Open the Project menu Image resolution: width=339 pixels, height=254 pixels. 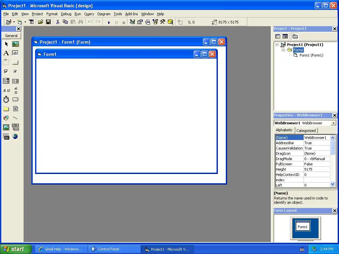(37, 14)
